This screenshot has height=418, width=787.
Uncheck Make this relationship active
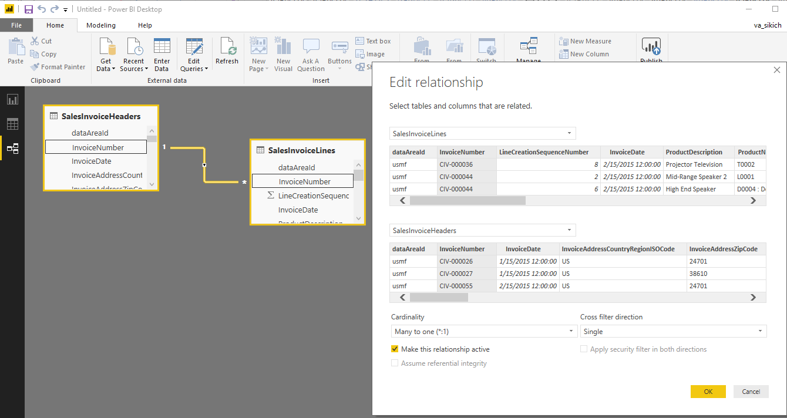coord(395,349)
